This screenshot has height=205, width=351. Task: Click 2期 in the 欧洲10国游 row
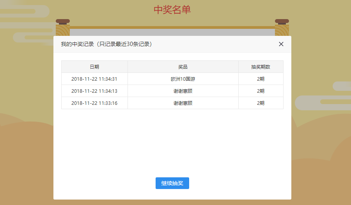tap(261, 79)
